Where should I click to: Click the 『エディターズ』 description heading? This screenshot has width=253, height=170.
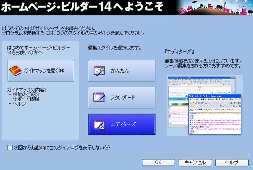pos(179,52)
